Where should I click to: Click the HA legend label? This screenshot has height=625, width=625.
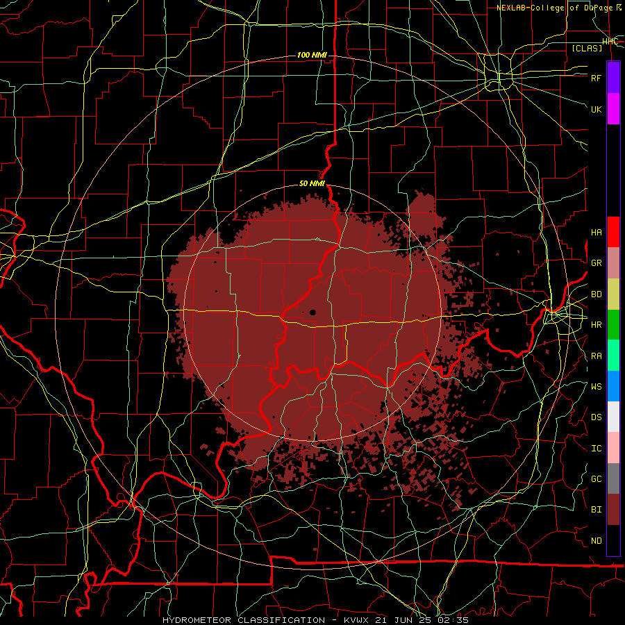597,233
